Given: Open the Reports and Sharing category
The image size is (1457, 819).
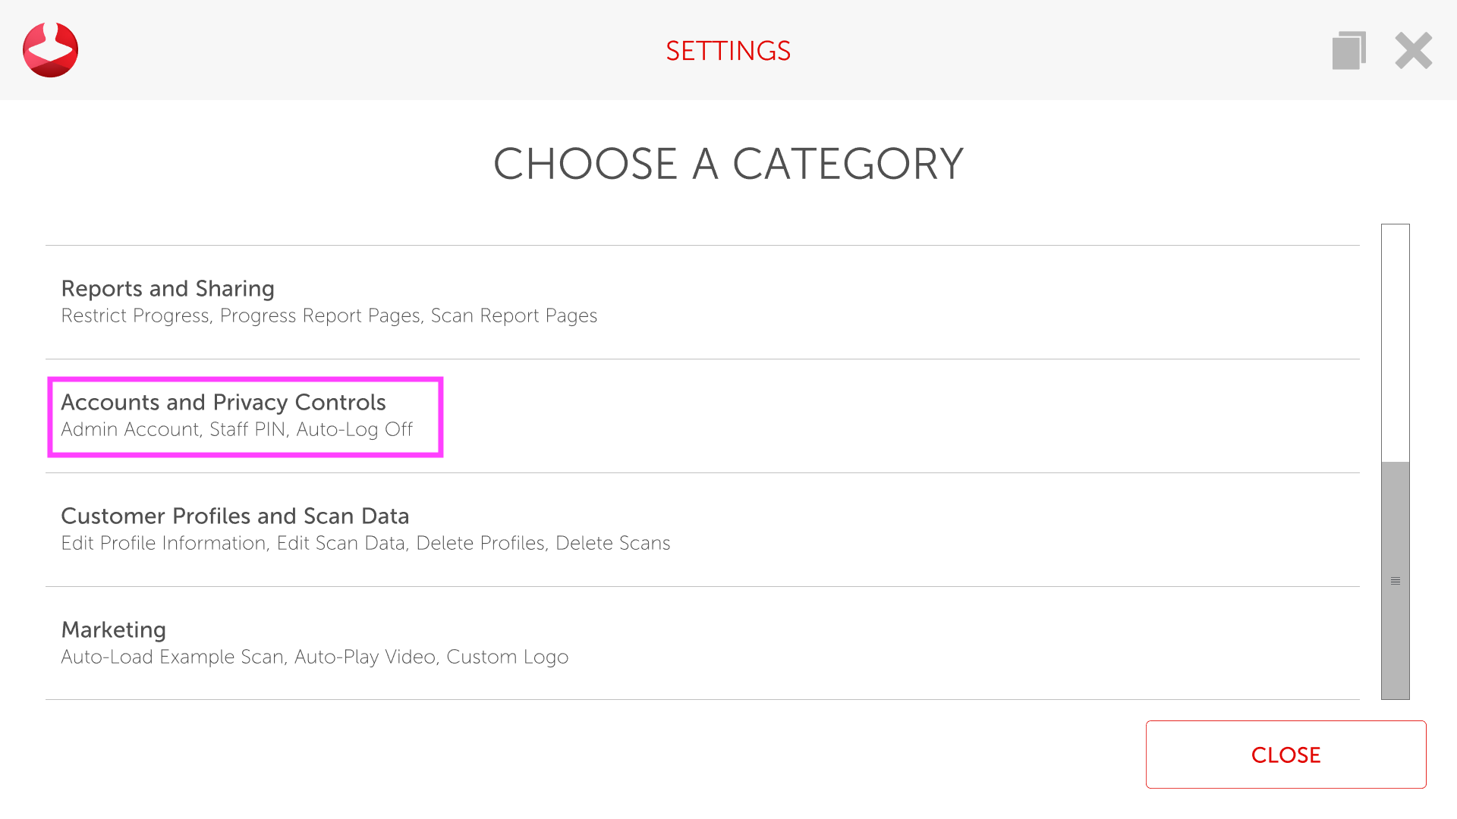Looking at the screenshot, I should point(168,289).
